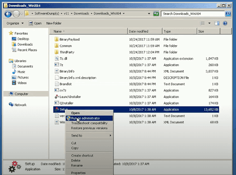
Task: Choose Create shortcut in context menu
Action: point(89,156)
